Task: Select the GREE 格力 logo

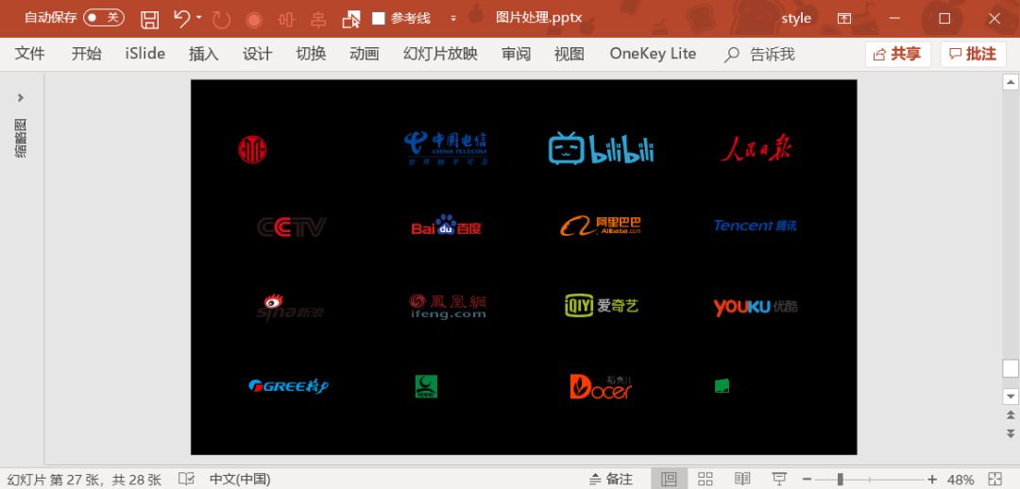Action: click(288, 385)
